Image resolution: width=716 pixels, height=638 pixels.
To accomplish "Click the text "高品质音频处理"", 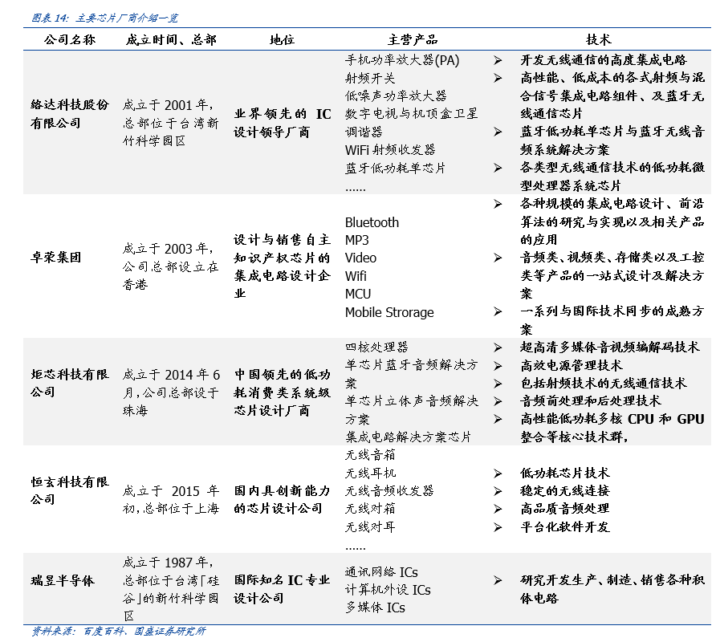I will pos(565,509).
